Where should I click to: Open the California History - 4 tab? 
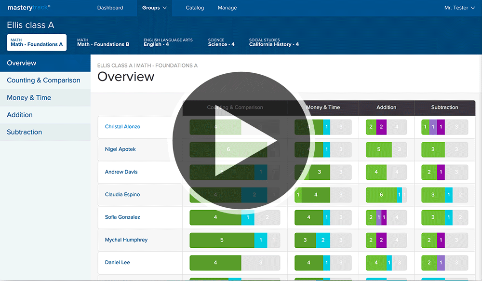[x=274, y=42]
